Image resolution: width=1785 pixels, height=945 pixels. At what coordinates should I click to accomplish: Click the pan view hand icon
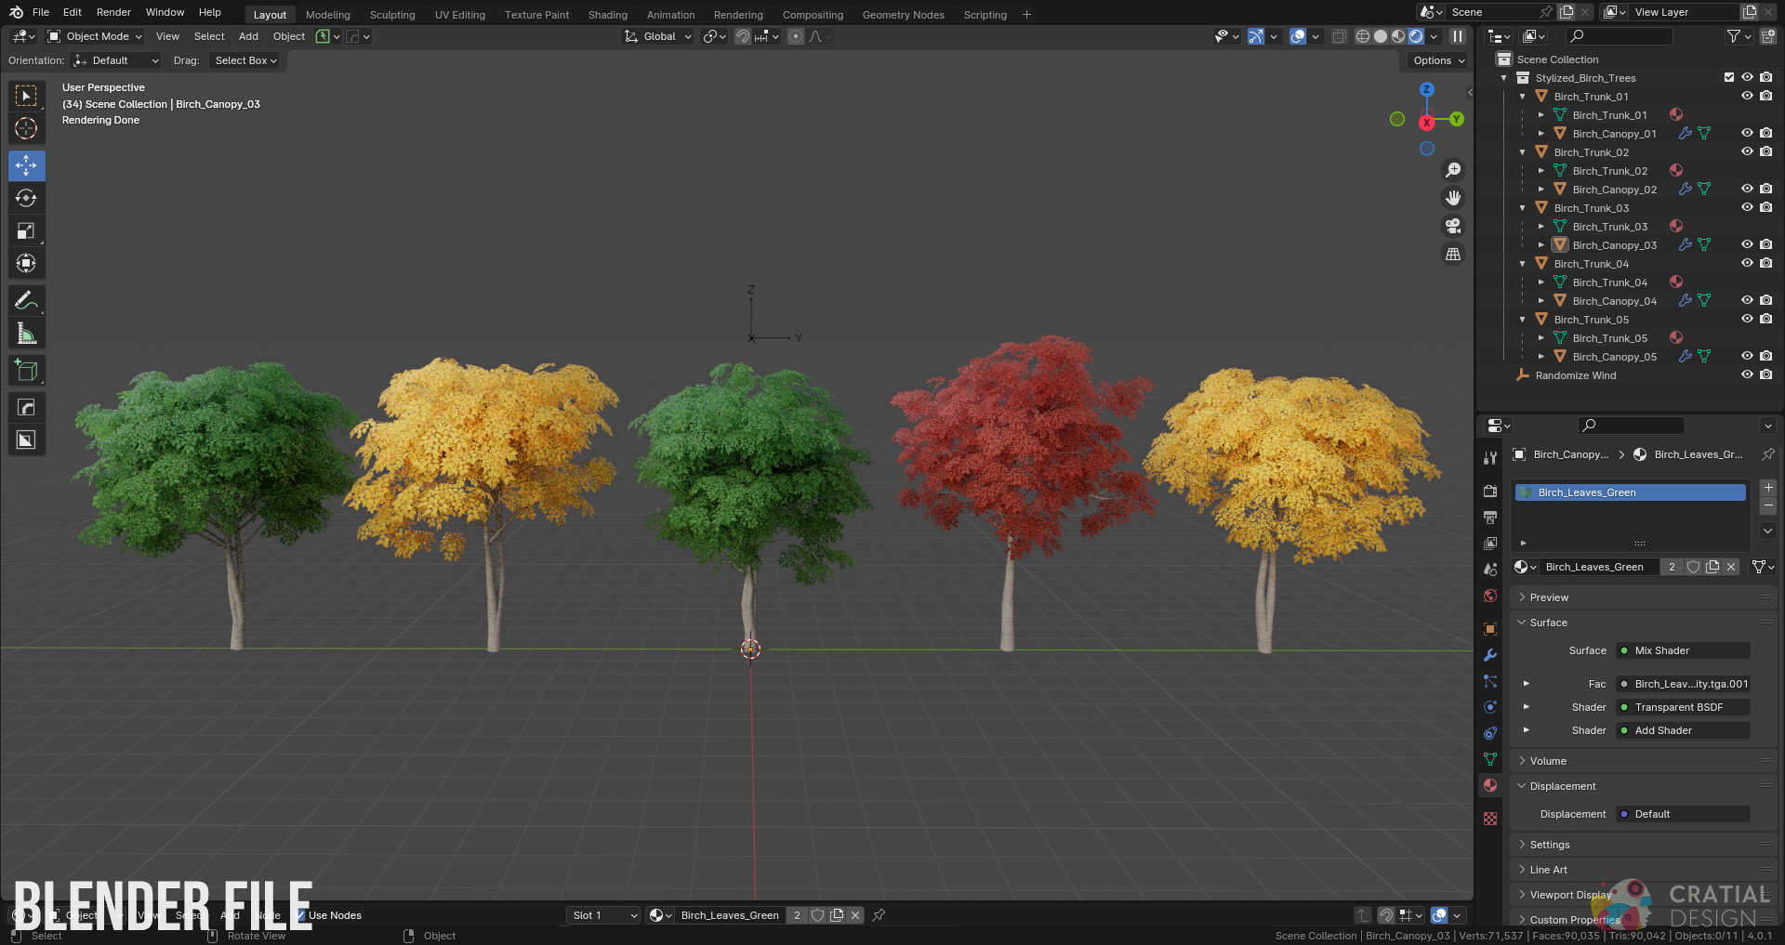point(1452,198)
